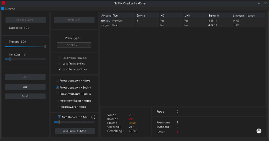
Task: Click en-US in the Basic row
Action: [249, 25]
